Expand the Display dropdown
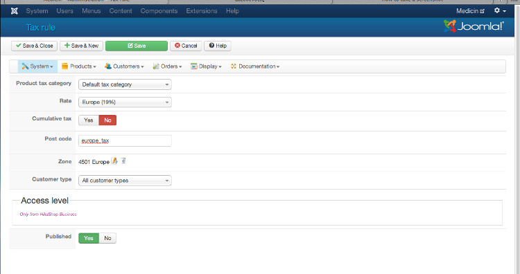Viewport: 520px width, 274px height. click(206, 66)
